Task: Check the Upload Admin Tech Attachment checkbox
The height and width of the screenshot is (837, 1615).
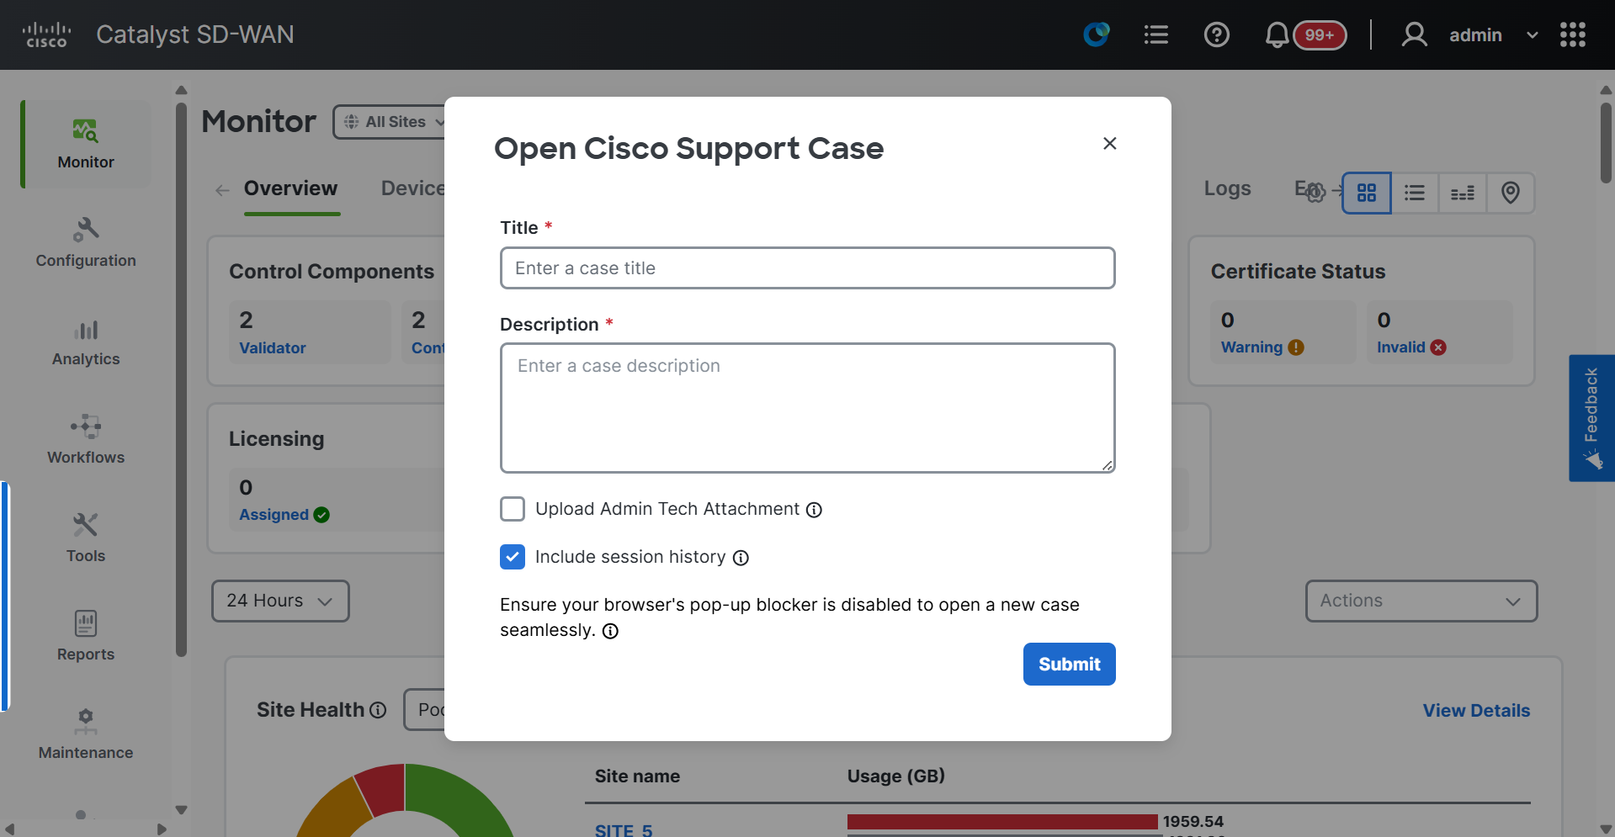Action: (513, 509)
